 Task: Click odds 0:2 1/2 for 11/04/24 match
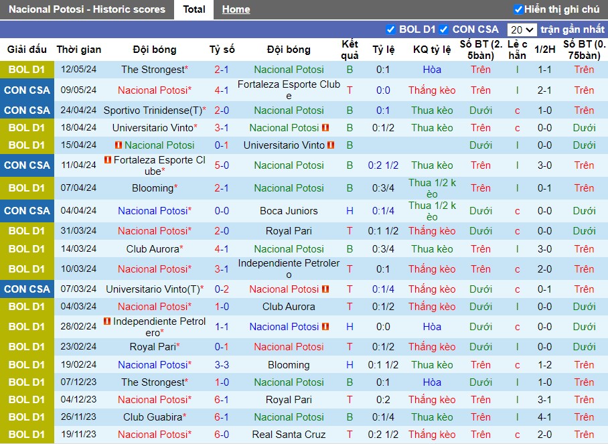coord(383,165)
